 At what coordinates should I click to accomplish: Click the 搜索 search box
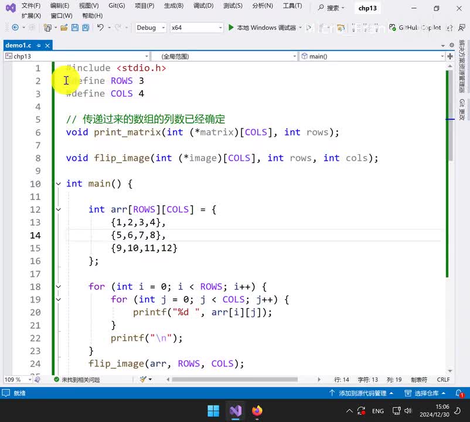(331, 8)
